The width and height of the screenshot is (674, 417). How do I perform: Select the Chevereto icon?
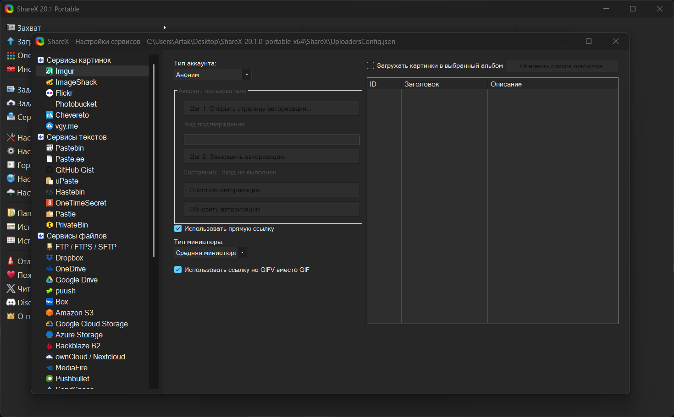pos(50,115)
